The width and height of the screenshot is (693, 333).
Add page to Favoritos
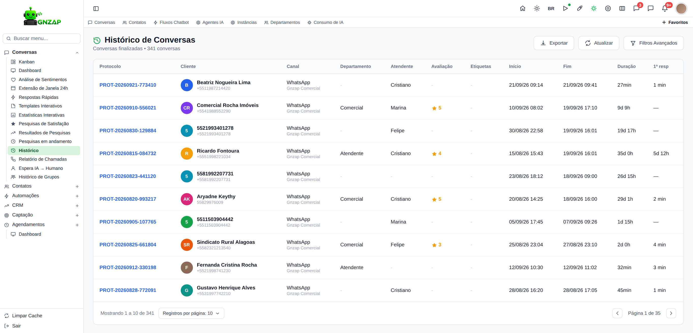tap(675, 23)
